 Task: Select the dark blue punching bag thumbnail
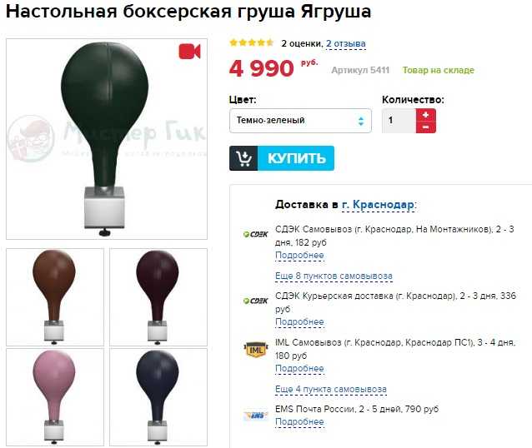coord(158,397)
